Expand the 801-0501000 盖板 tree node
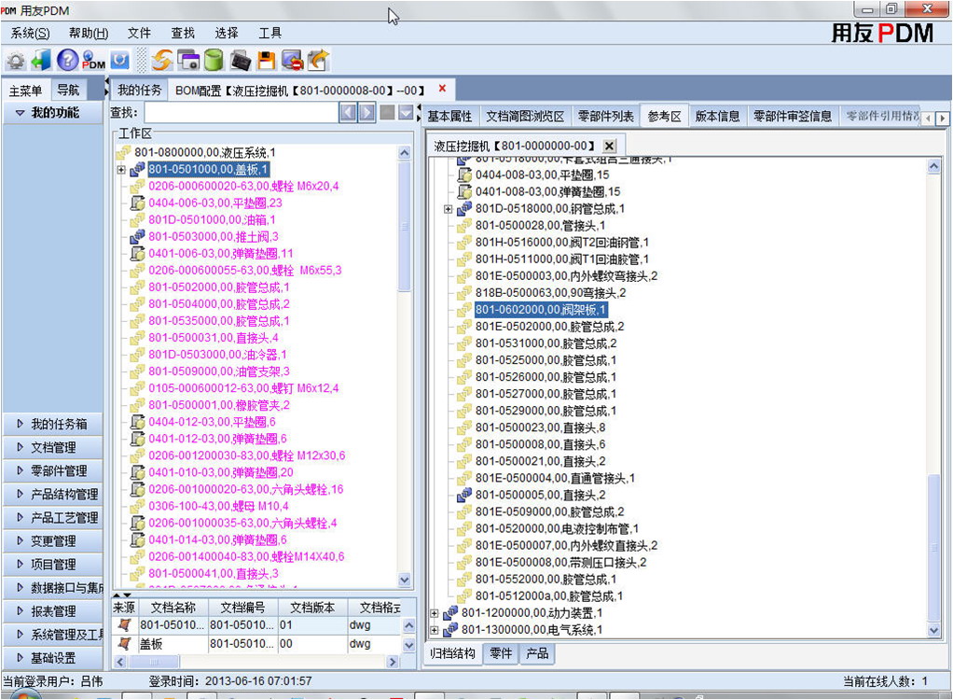 click(121, 170)
